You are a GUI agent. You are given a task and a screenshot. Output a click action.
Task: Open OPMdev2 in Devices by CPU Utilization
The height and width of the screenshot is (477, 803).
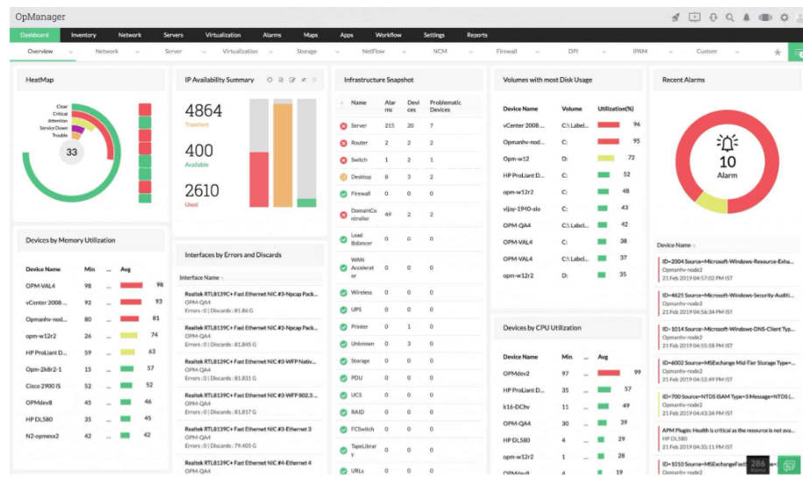click(x=517, y=374)
